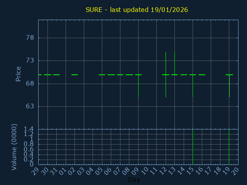Select the 73 price tick label
The image size is (247, 185).
click(x=29, y=61)
